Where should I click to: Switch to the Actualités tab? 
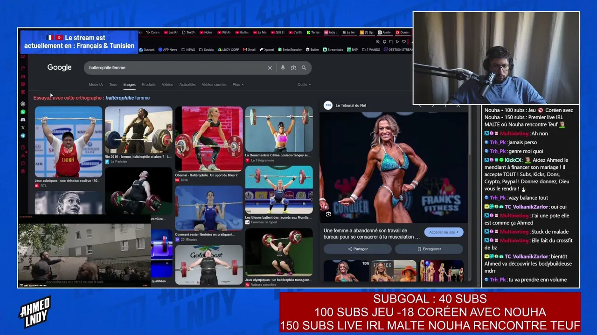click(x=187, y=85)
